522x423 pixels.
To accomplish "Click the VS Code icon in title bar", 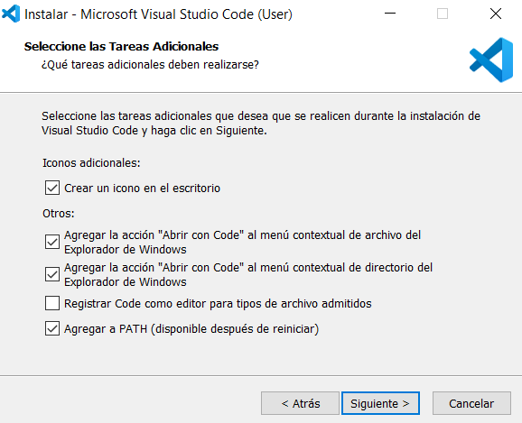I will (11, 14).
